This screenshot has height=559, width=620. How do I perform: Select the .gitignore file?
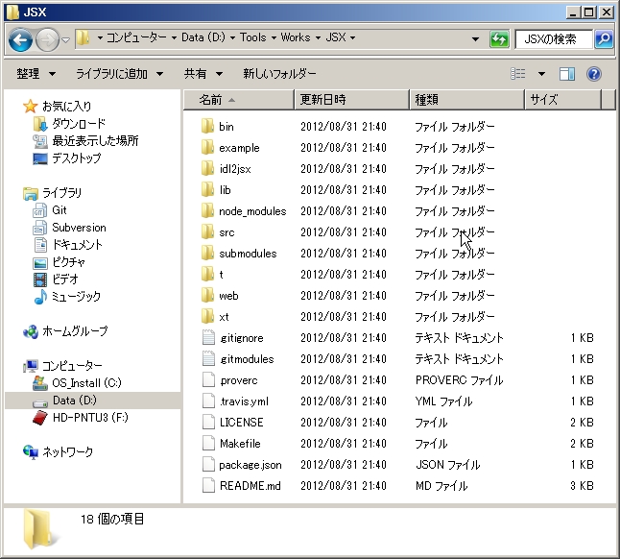[242, 338]
